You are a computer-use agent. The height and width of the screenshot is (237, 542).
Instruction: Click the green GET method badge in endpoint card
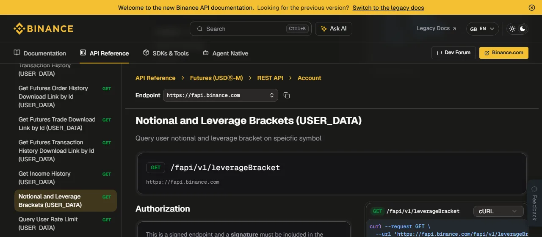coord(155,168)
